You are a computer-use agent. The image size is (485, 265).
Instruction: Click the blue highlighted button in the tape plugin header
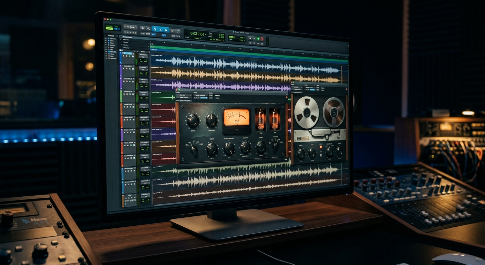312,90
